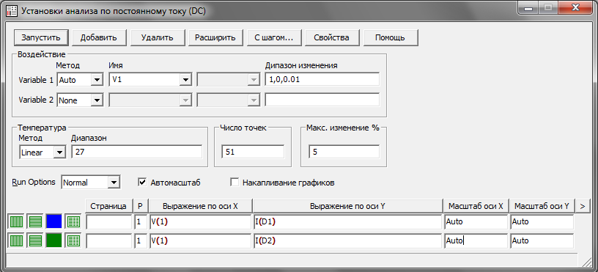The width and height of the screenshot is (598, 272).
Task: Toggle X log/linear icon in I(D1) row
Action: [x=16, y=221]
